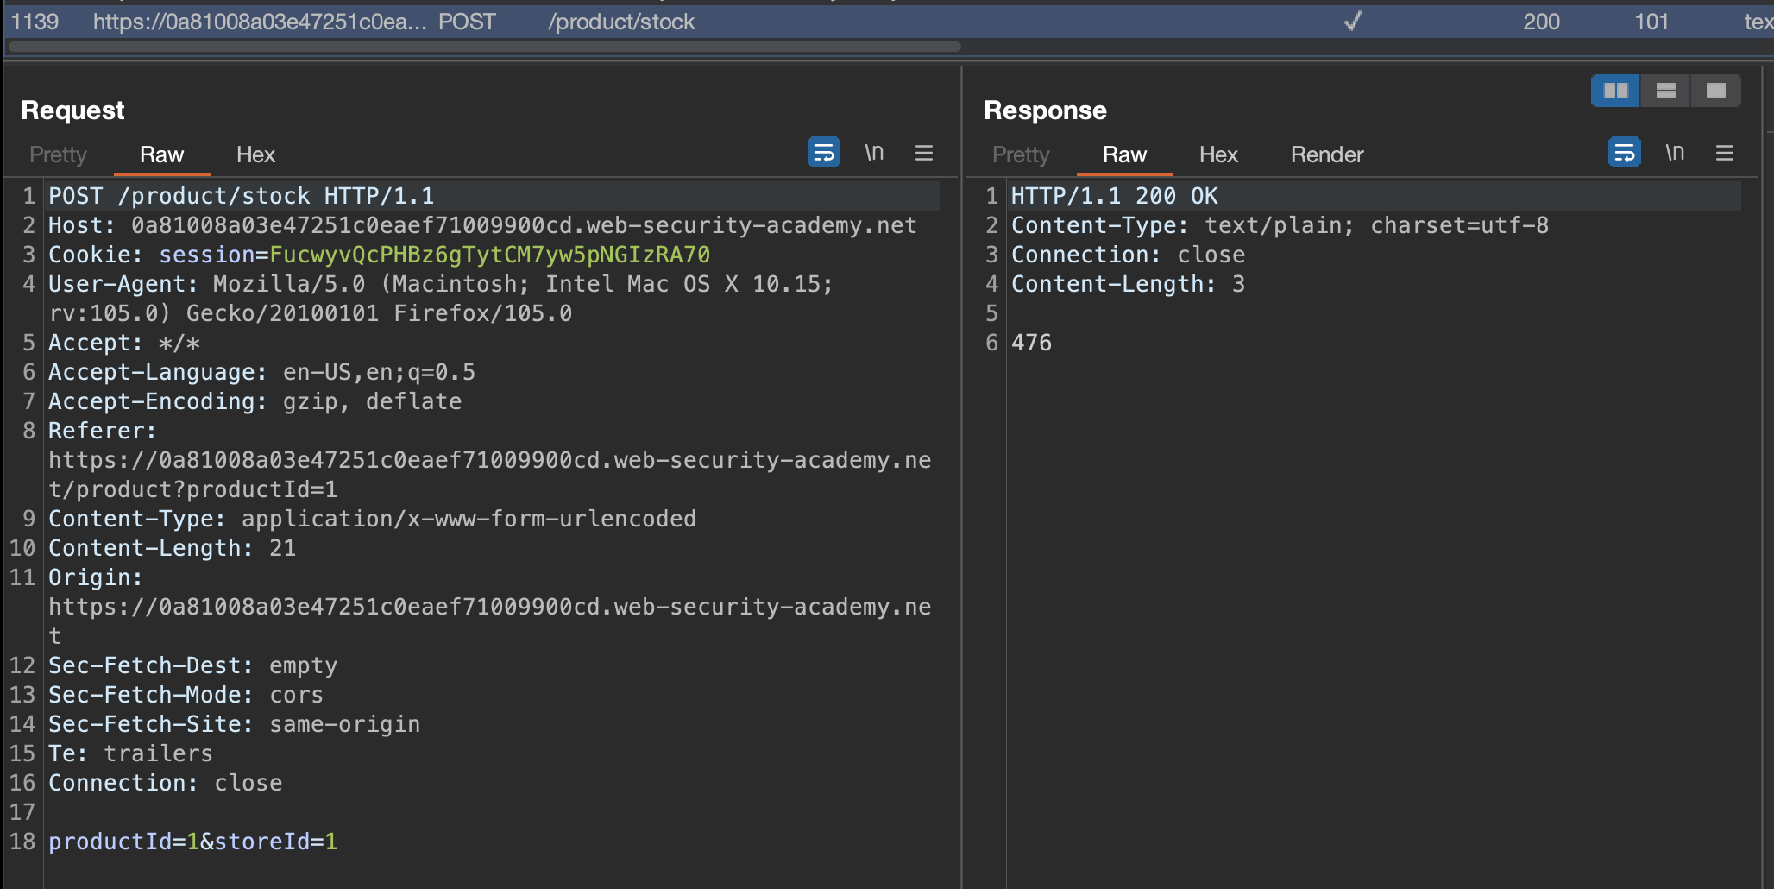Toggle word wrap in Request panel
The height and width of the screenshot is (889, 1774).
coord(823,153)
